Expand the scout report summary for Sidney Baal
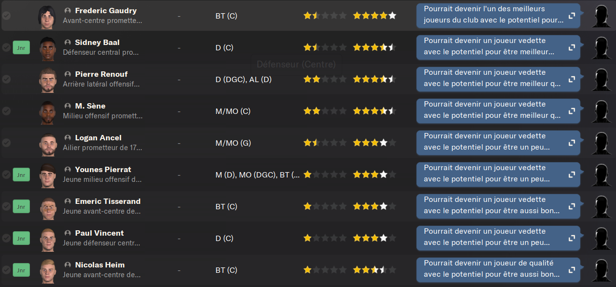Viewport: 616px width, 287px height. pyautogui.click(x=571, y=47)
